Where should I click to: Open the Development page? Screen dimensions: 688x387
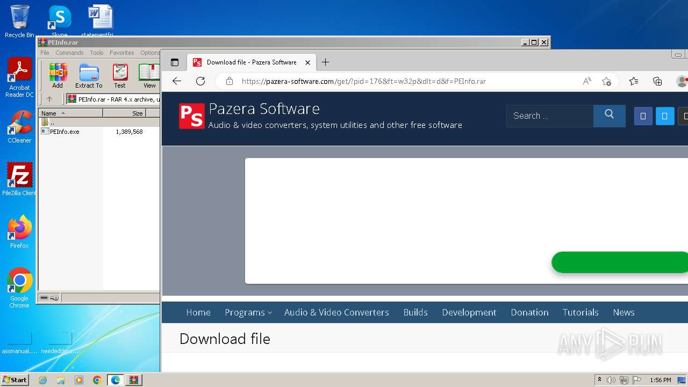pos(469,312)
